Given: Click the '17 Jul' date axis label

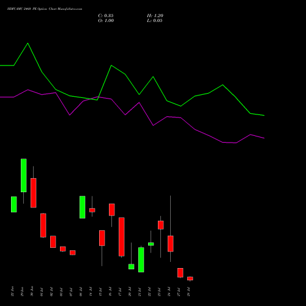Looking at the screenshot, I should [120, 292].
